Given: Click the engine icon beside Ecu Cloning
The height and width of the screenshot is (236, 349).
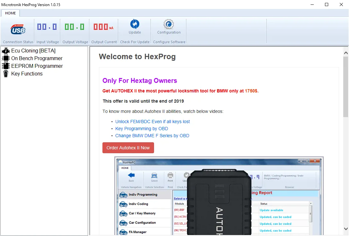Looking at the screenshot, I should point(6,51).
